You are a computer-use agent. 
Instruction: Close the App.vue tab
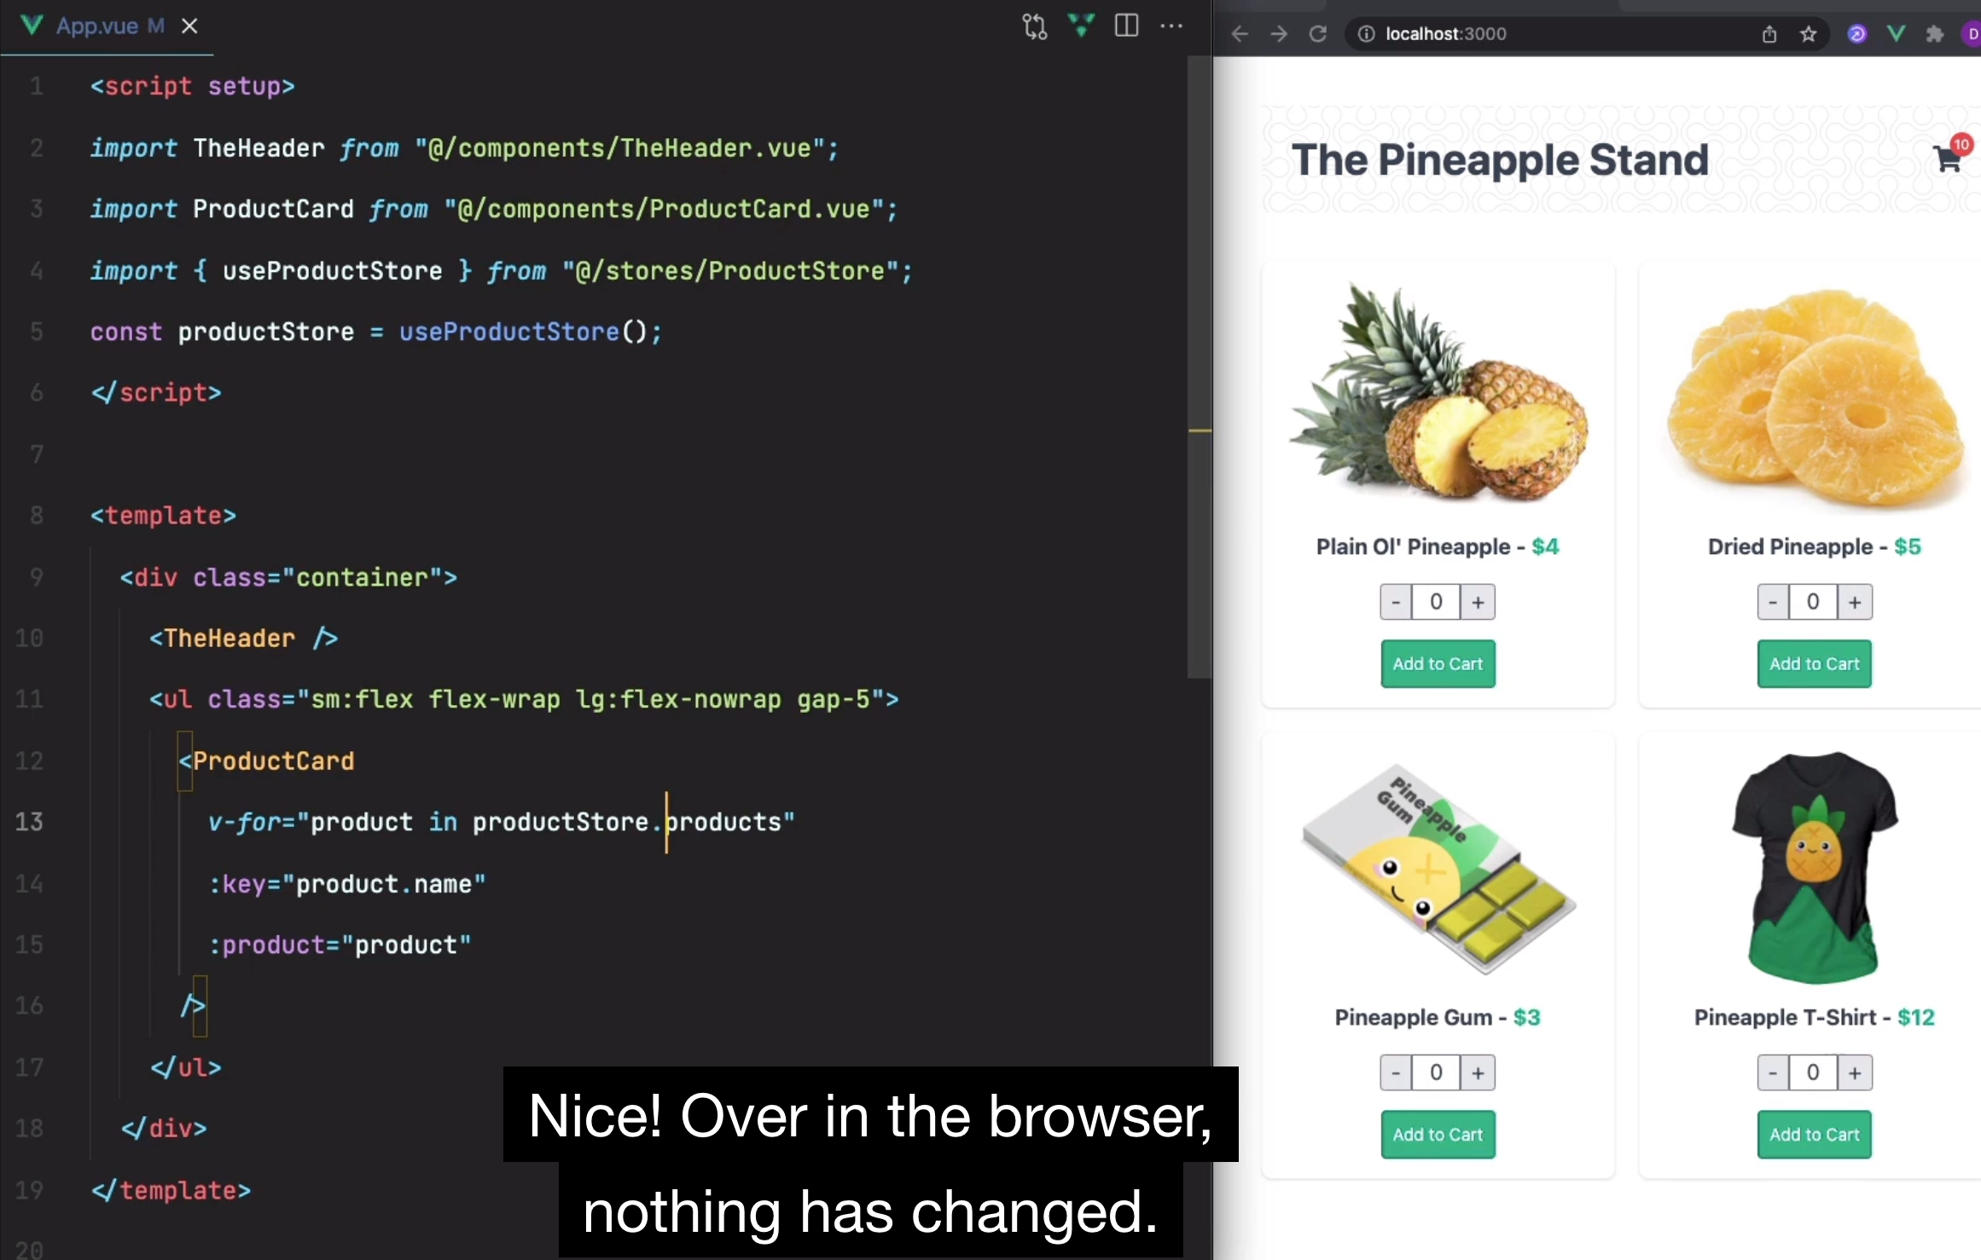[189, 26]
